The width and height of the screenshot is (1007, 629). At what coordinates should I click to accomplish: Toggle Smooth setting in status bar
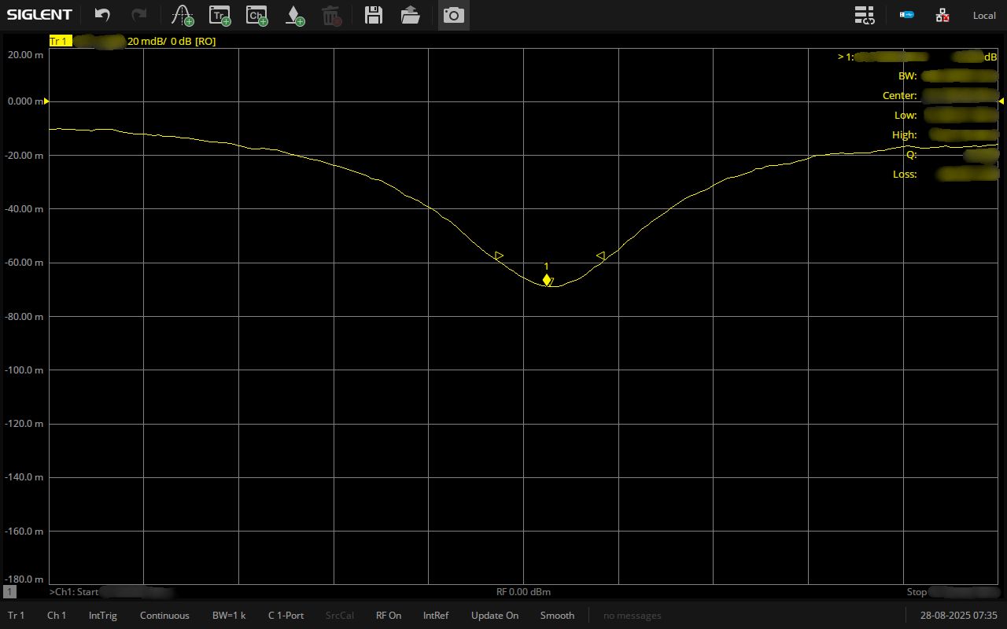[x=557, y=616]
